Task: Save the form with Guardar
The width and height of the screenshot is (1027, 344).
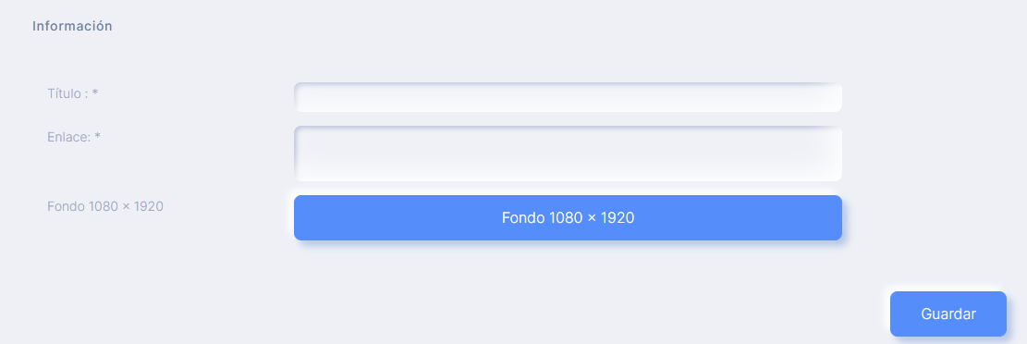Action: tap(948, 313)
